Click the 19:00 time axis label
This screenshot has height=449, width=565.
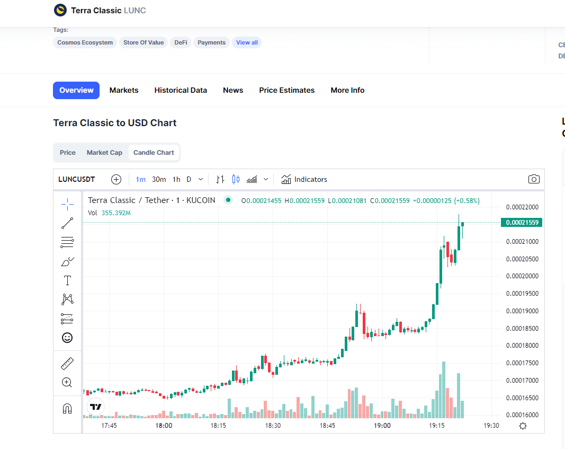[382, 426]
